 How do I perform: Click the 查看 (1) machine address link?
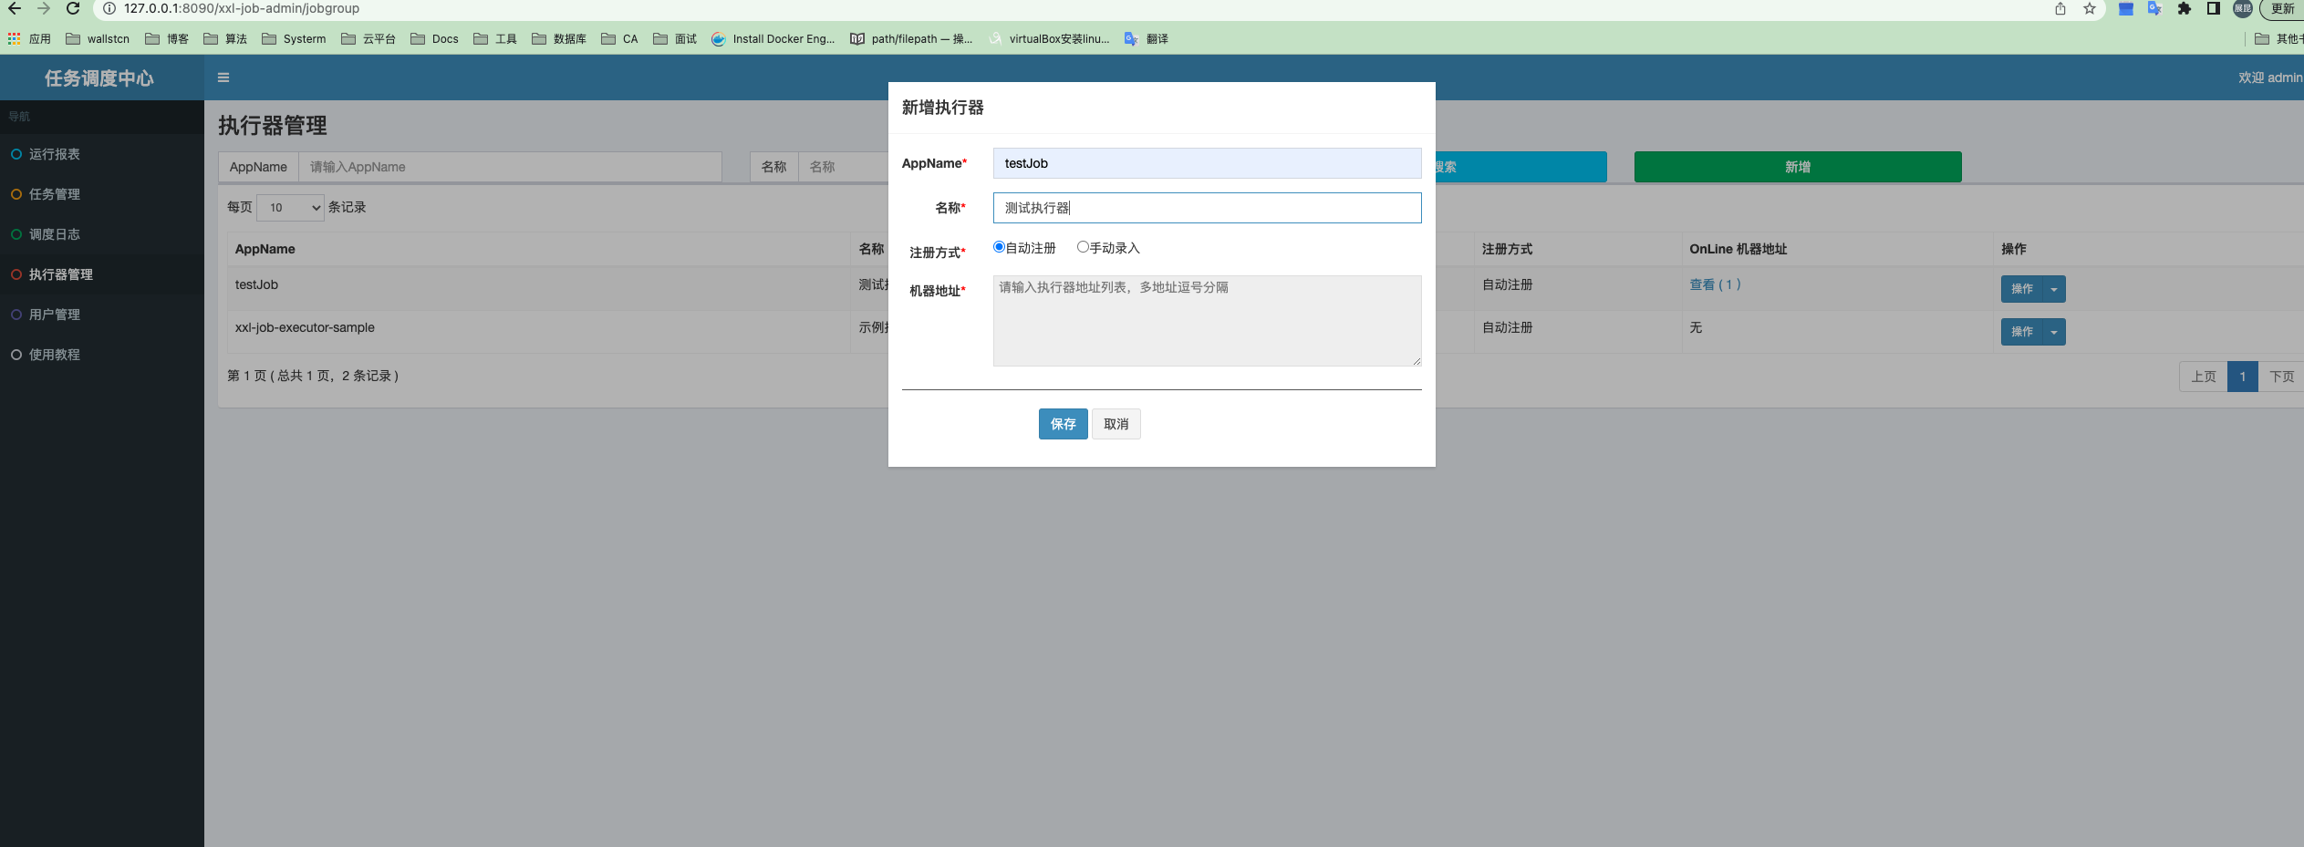(1715, 284)
